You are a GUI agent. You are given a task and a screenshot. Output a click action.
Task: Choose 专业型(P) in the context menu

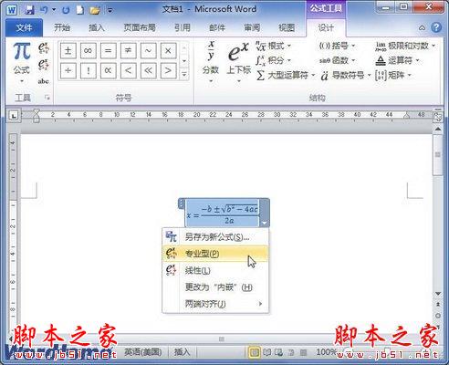click(x=215, y=254)
